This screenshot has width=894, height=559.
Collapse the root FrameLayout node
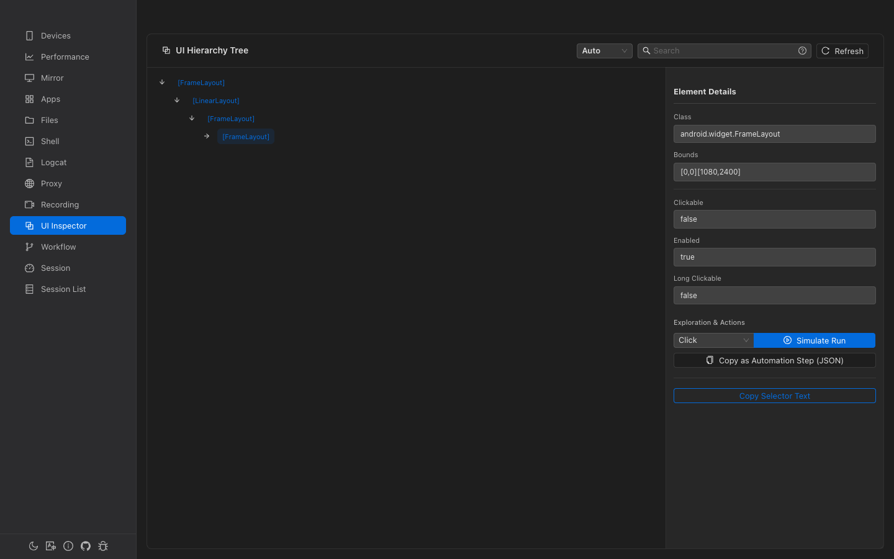162,81
